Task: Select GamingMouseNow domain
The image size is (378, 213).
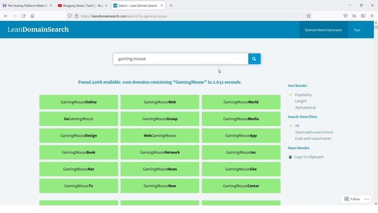Action: [160, 186]
